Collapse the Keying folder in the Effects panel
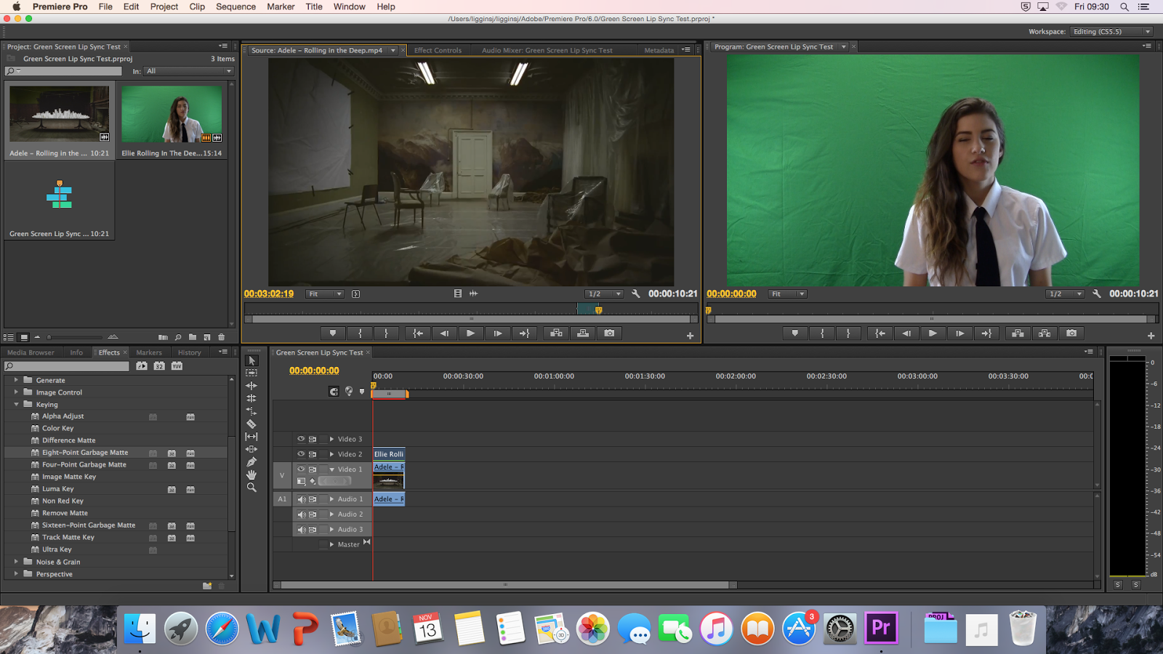Screen dimensions: 1163x654 click(x=16, y=404)
